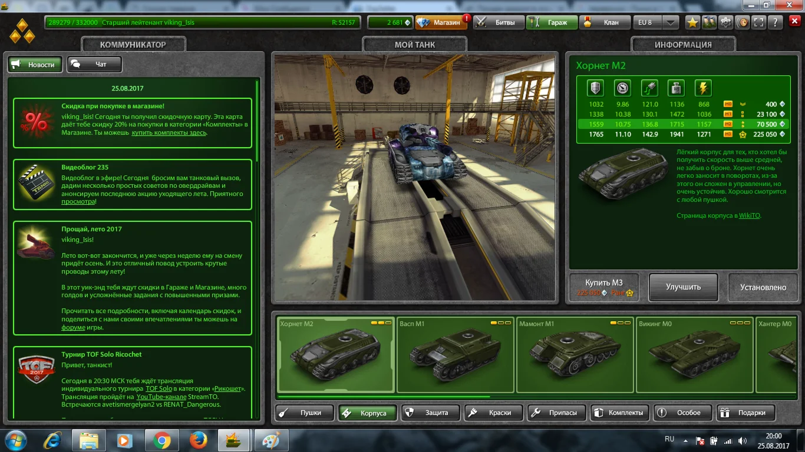This screenshot has height=452, width=805.
Task: Open the Припасы supplies category
Action: coord(556,413)
